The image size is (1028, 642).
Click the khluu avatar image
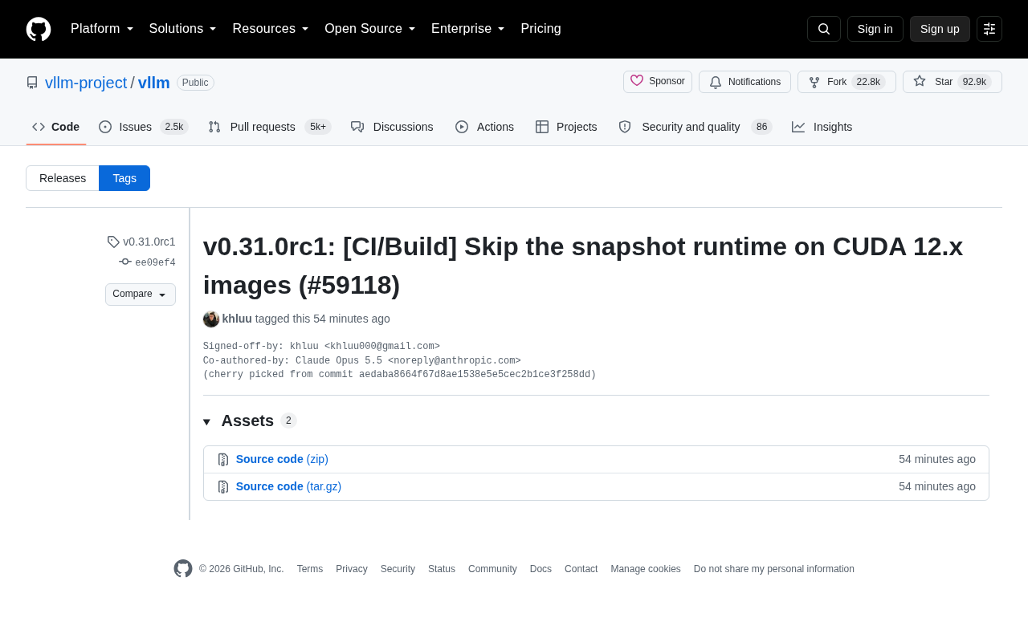pyautogui.click(x=211, y=319)
